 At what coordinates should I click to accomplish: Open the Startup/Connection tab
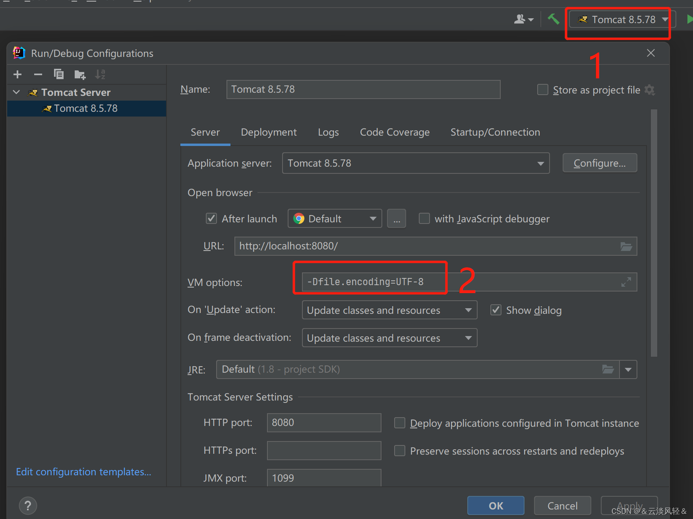tap(495, 132)
